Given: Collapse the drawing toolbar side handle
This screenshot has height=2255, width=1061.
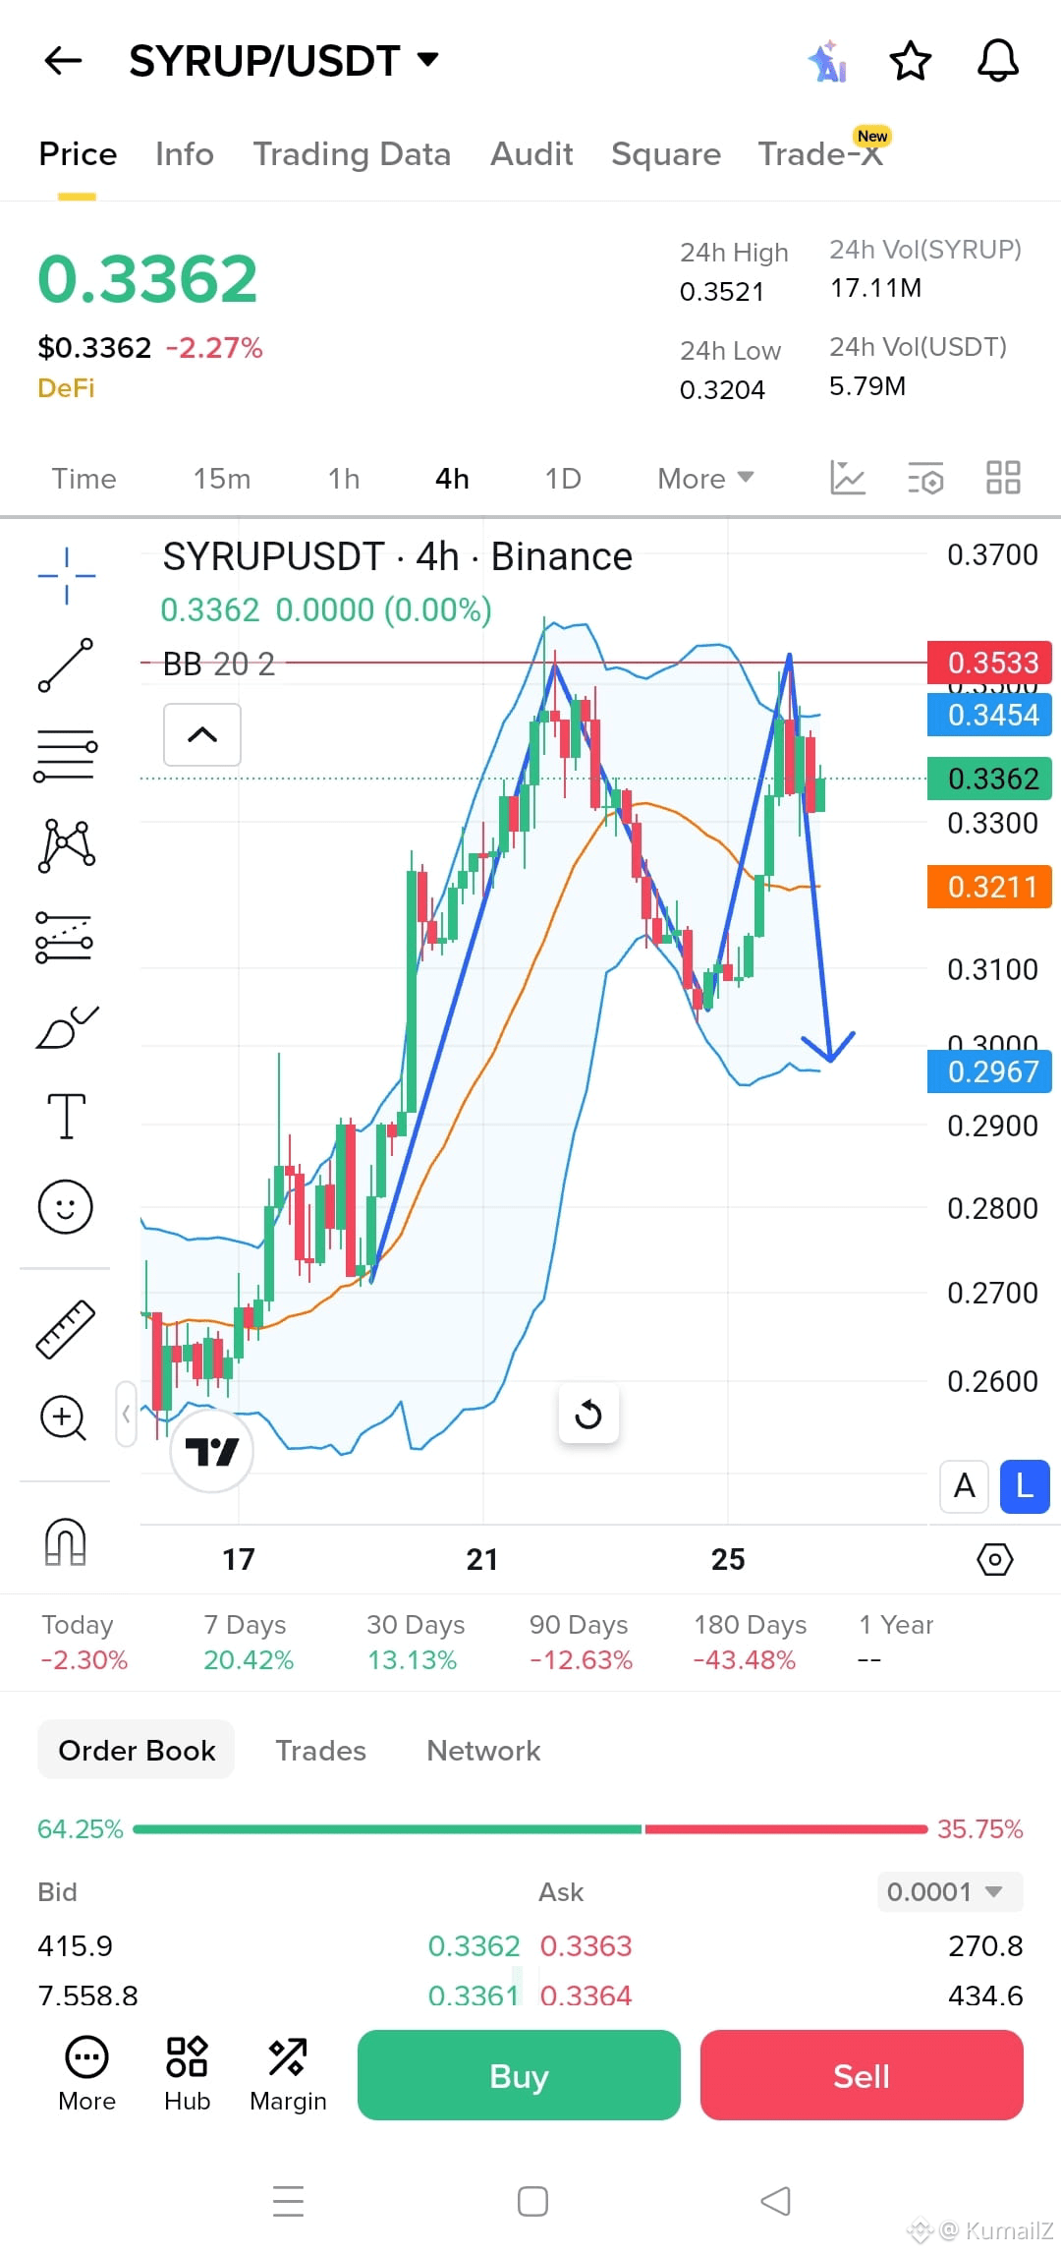Looking at the screenshot, I should pyautogui.click(x=126, y=1415).
